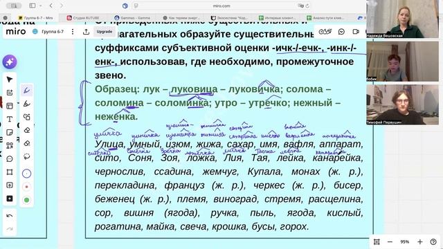Open the frames map panel icon

[377, 241]
